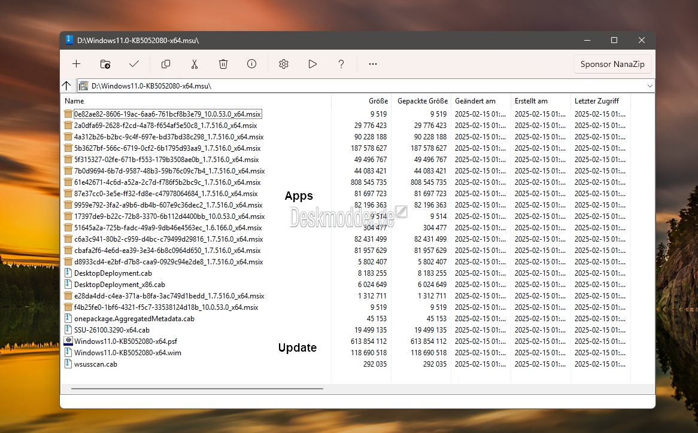The image size is (698, 433).
Task: Click the icon of Windows11.0-KB5052080-x64.psf
Action: [68, 341]
